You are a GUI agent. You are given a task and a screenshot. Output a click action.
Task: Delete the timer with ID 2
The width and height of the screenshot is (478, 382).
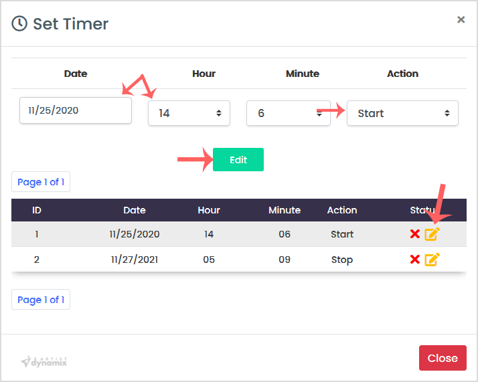pos(414,260)
